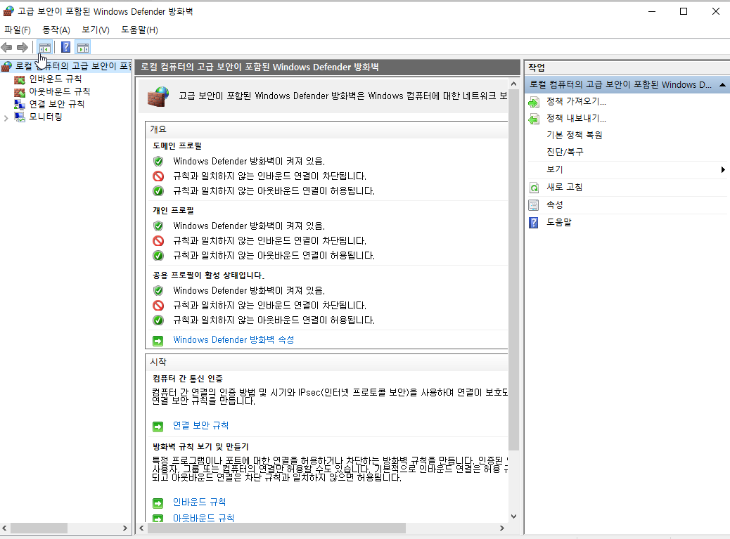Click the 도메인 프로필 heading text
Screen dimensions: 730x539
point(177,146)
